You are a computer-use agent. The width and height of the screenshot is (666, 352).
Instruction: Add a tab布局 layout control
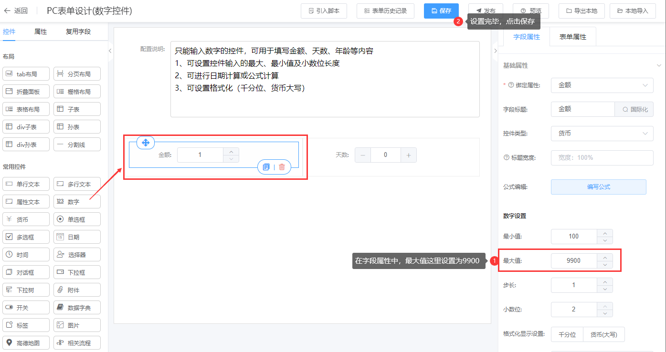click(26, 74)
